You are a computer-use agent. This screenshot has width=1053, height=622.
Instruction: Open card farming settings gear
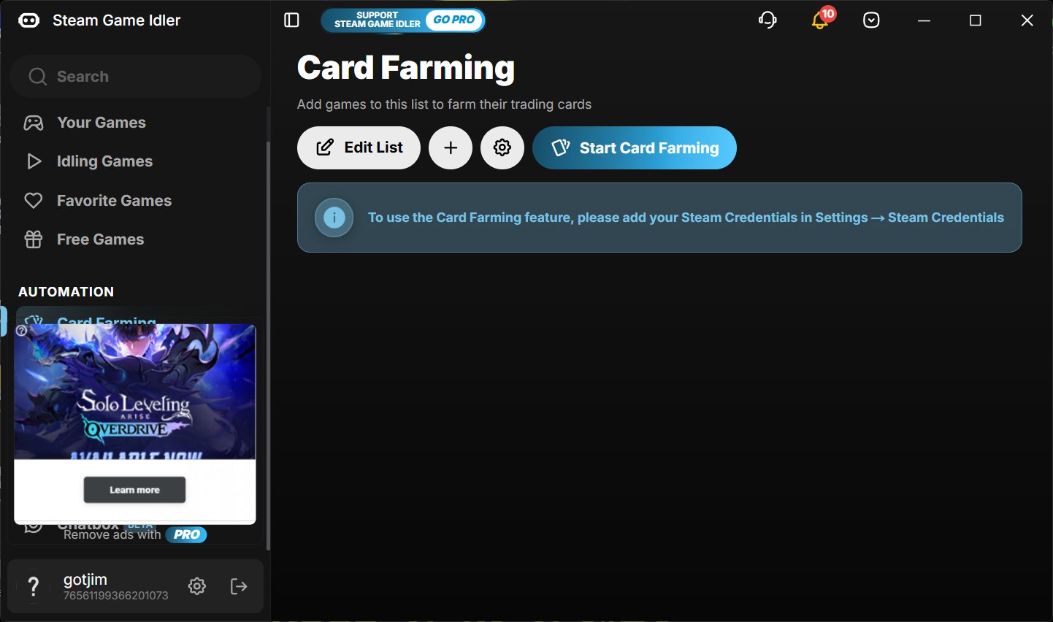[502, 148]
